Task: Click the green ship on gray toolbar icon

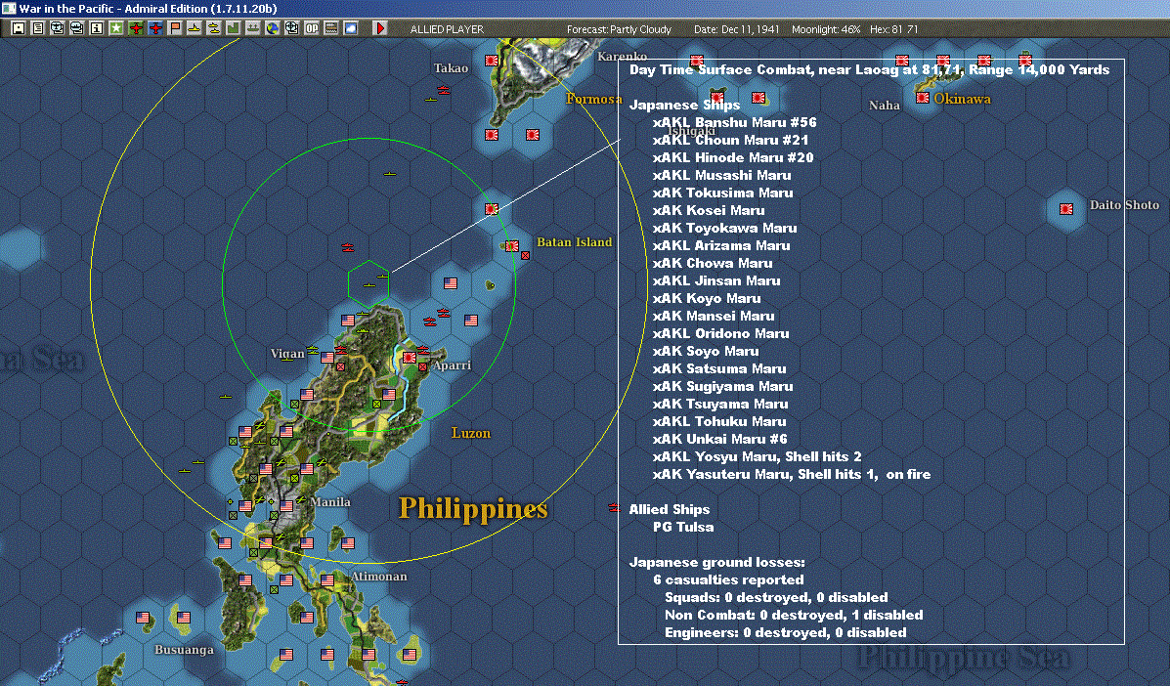Action: point(253,28)
